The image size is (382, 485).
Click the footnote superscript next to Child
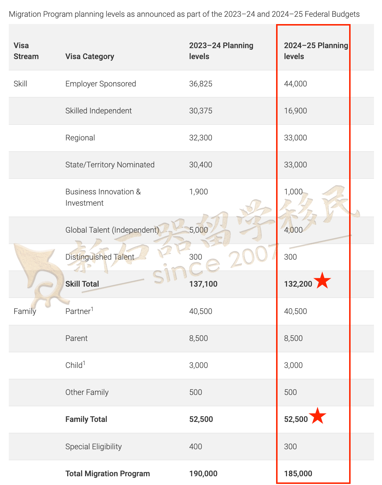click(x=84, y=363)
